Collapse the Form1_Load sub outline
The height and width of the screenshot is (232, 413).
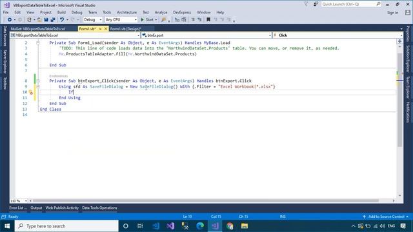(38, 43)
